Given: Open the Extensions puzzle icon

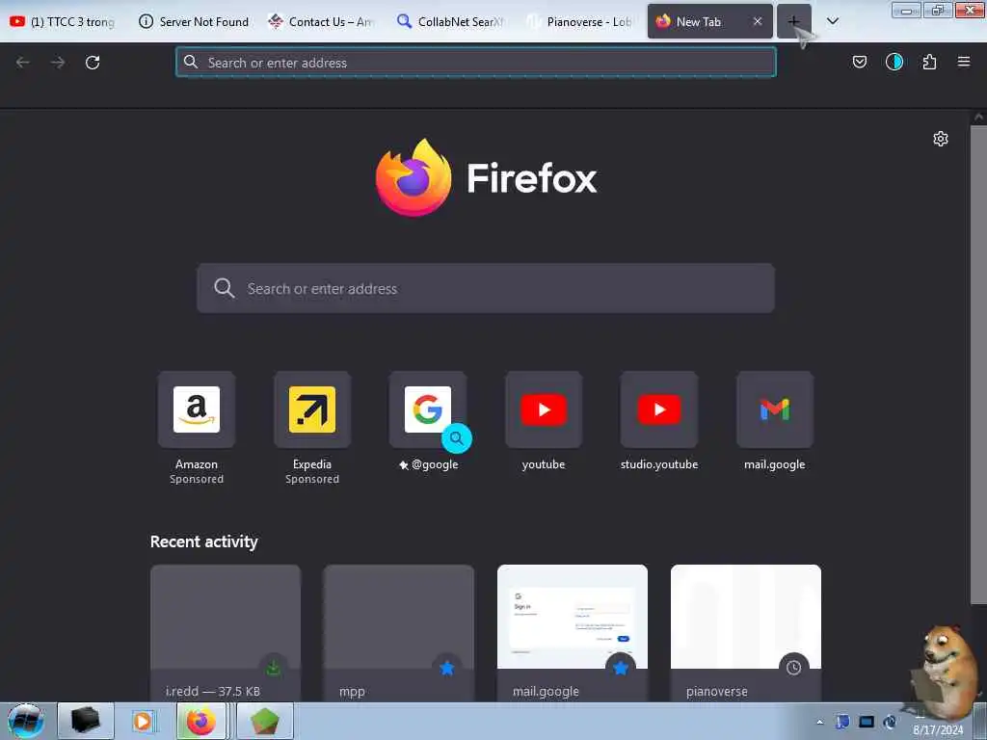Looking at the screenshot, I should point(929,62).
